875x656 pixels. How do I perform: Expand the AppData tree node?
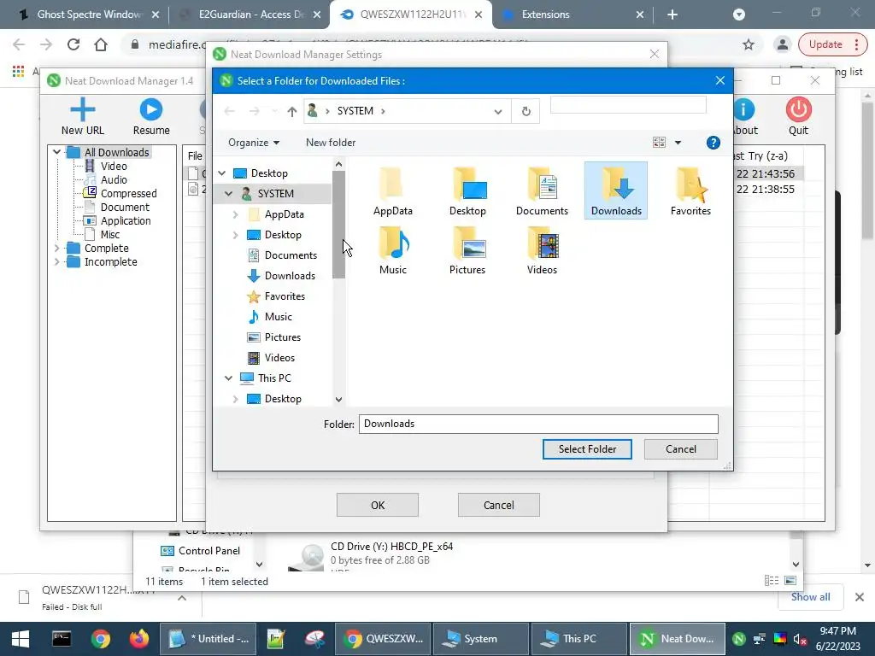click(x=236, y=214)
